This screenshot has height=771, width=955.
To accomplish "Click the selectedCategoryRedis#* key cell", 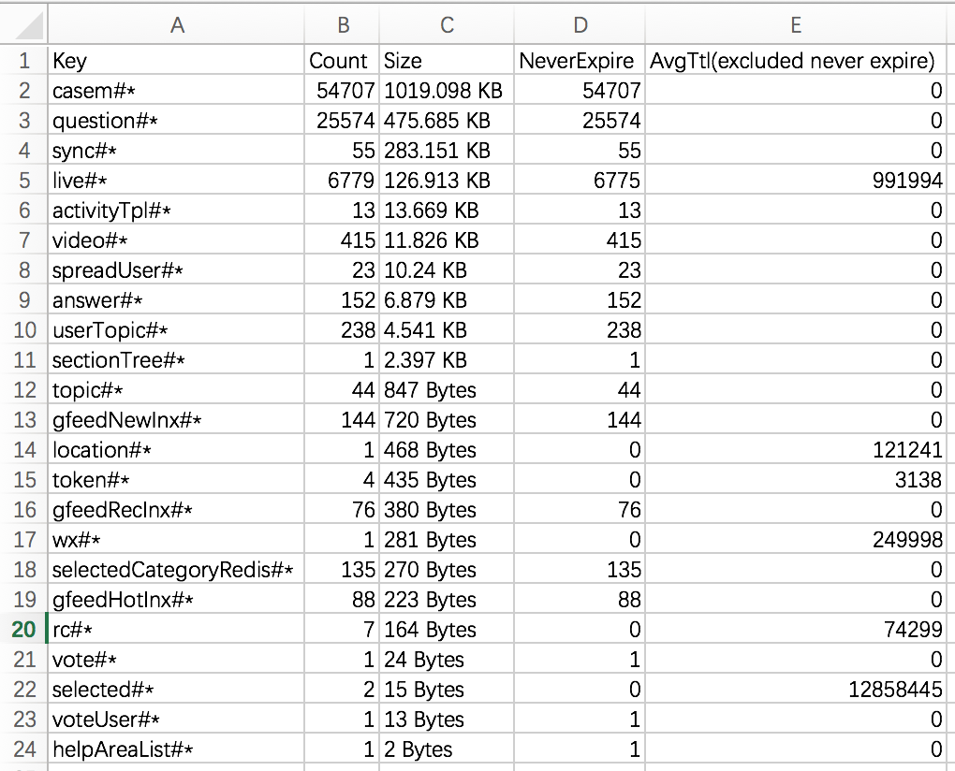I will pyautogui.click(x=177, y=569).
